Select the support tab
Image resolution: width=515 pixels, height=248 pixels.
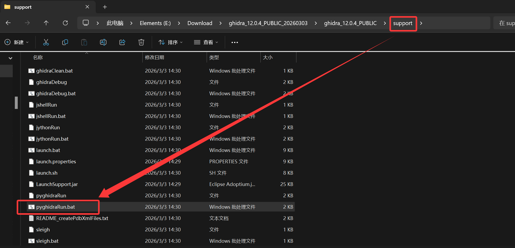[x=48, y=7]
